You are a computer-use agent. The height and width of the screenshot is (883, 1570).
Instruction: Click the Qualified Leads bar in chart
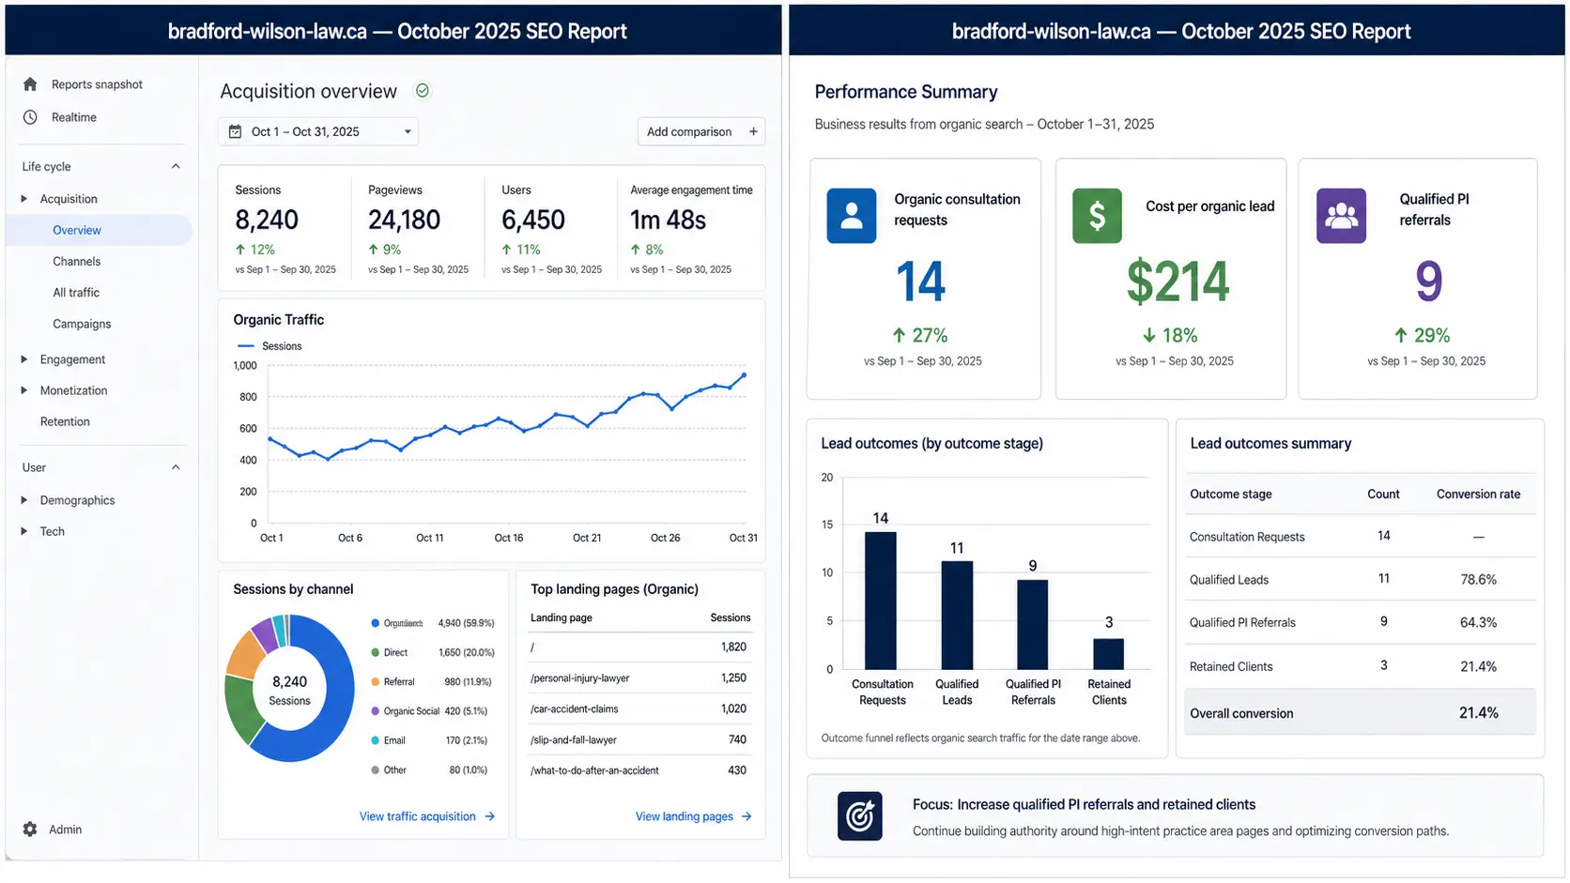click(957, 615)
